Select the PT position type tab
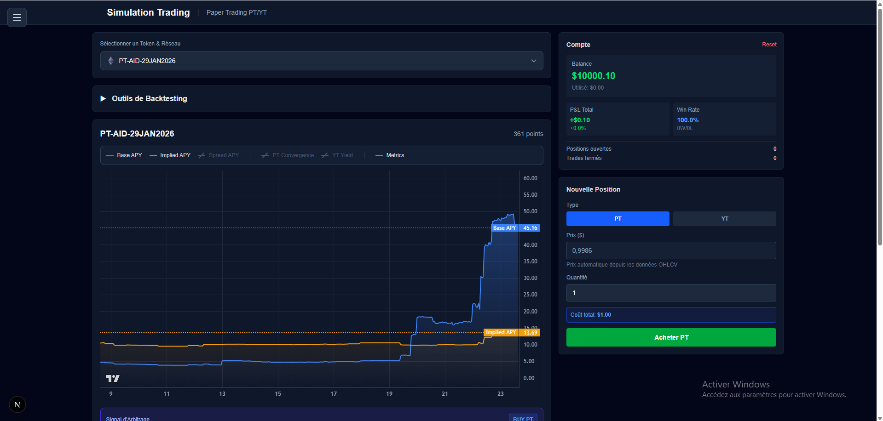This screenshot has height=421, width=883. coord(618,218)
